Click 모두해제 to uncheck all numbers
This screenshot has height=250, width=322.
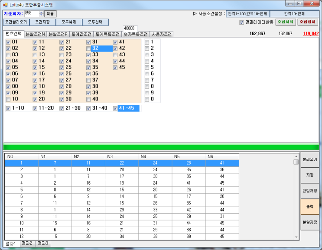(69, 22)
